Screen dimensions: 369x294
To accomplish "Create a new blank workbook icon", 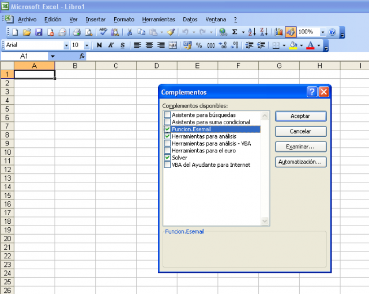I will [x=15, y=32].
